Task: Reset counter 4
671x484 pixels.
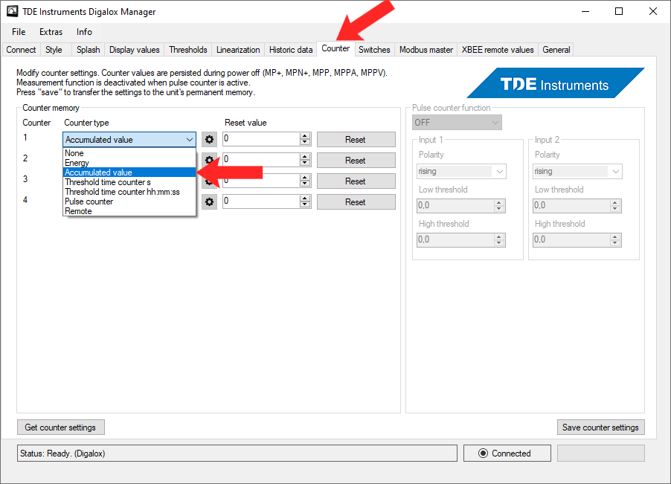Action: [356, 201]
